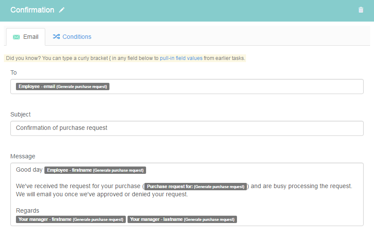Click the Confirmation title heading

[32, 10]
